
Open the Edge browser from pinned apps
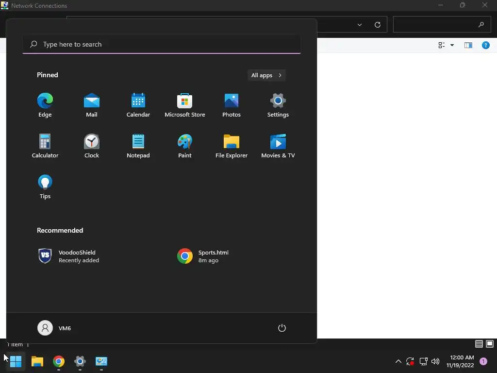click(45, 105)
